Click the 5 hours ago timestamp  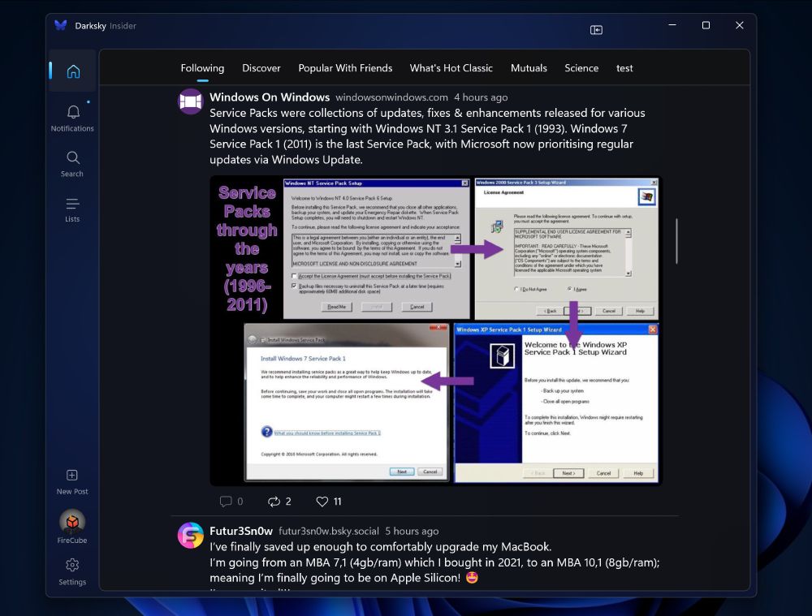click(412, 531)
